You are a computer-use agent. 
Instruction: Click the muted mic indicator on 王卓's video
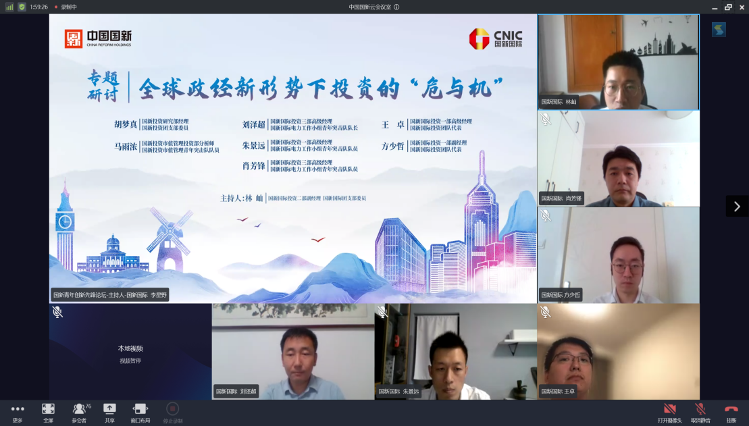(546, 312)
